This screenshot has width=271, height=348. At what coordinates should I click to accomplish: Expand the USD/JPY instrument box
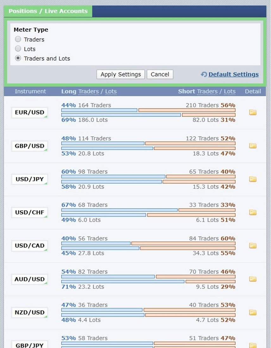click(x=29, y=179)
